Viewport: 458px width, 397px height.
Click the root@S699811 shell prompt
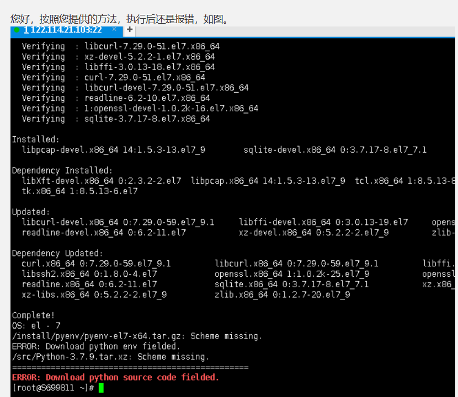[53, 388]
